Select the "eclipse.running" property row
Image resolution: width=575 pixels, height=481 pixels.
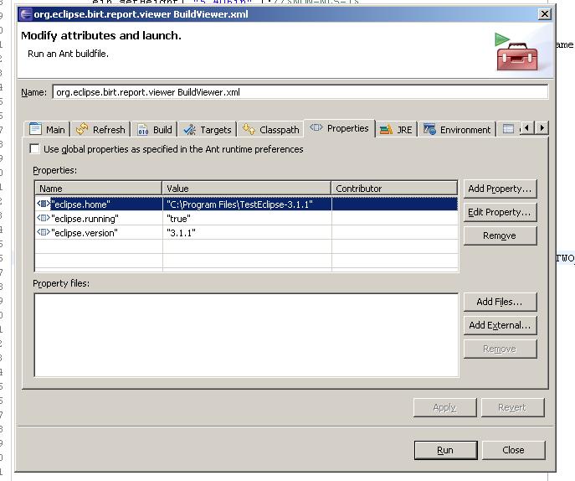click(246, 219)
